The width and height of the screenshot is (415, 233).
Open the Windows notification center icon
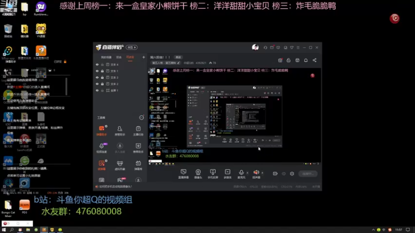[408, 230]
